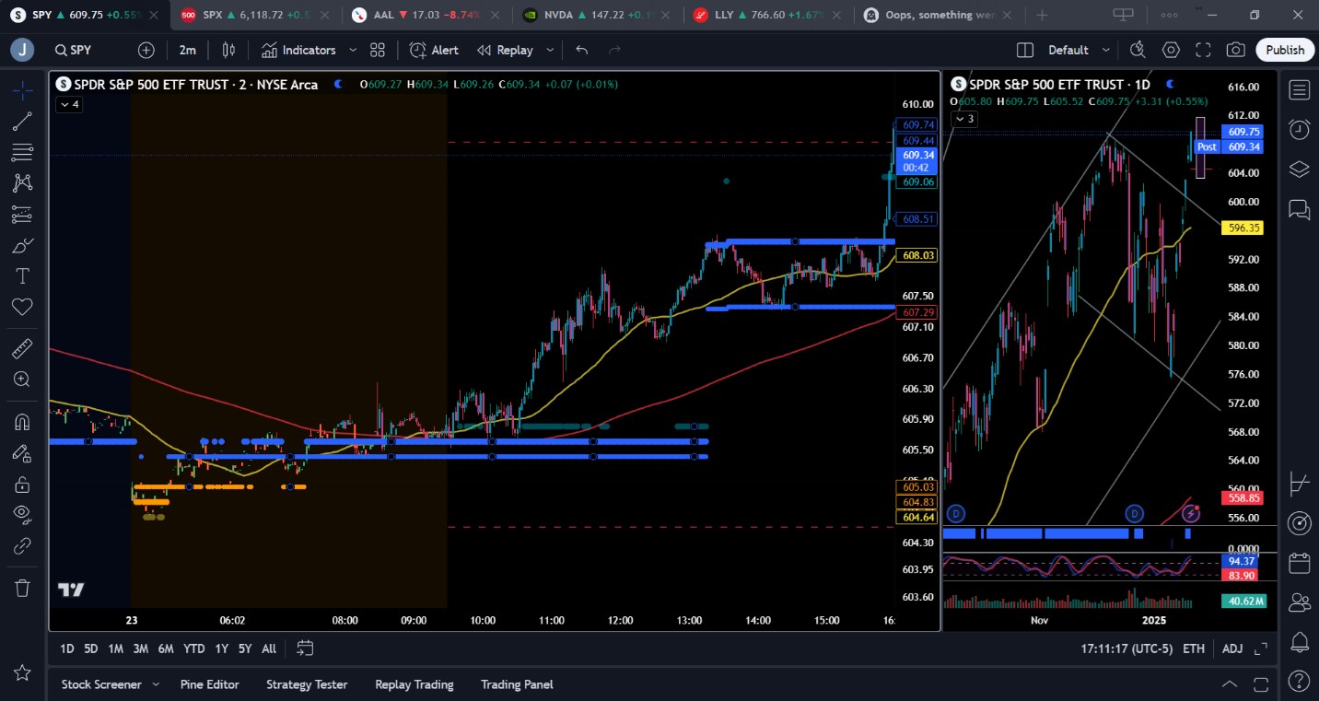This screenshot has height=701, width=1319.
Task: Toggle fullscreen mode in top toolbar
Action: [x=1203, y=50]
